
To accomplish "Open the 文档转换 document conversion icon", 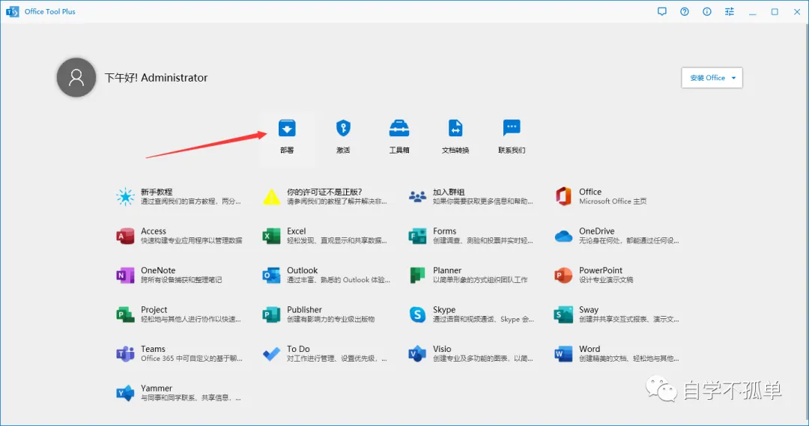I will [x=455, y=128].
